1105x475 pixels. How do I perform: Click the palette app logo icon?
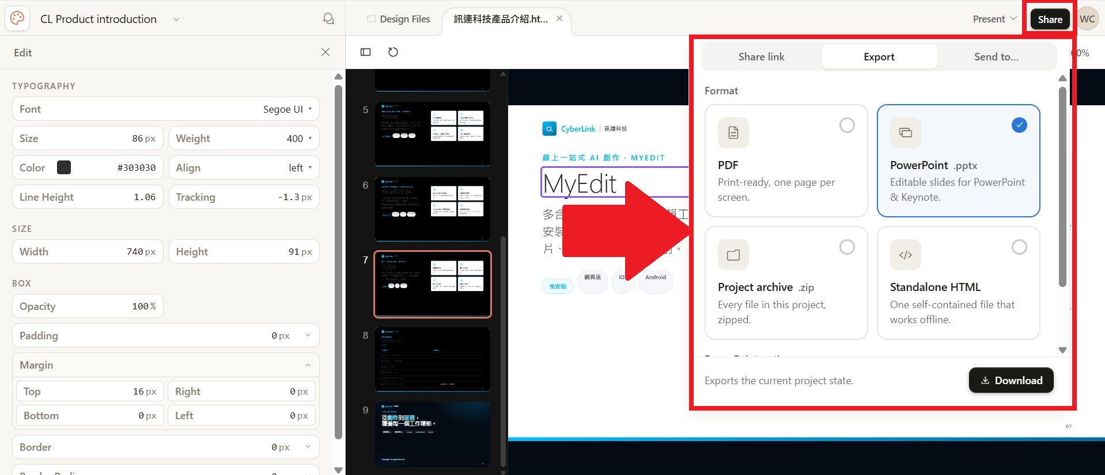pyautogui.click(x=17, y=18)
